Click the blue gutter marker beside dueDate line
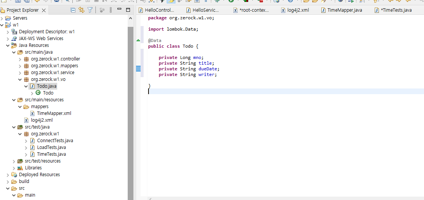The image size is (424, 200). pos(138,69)
